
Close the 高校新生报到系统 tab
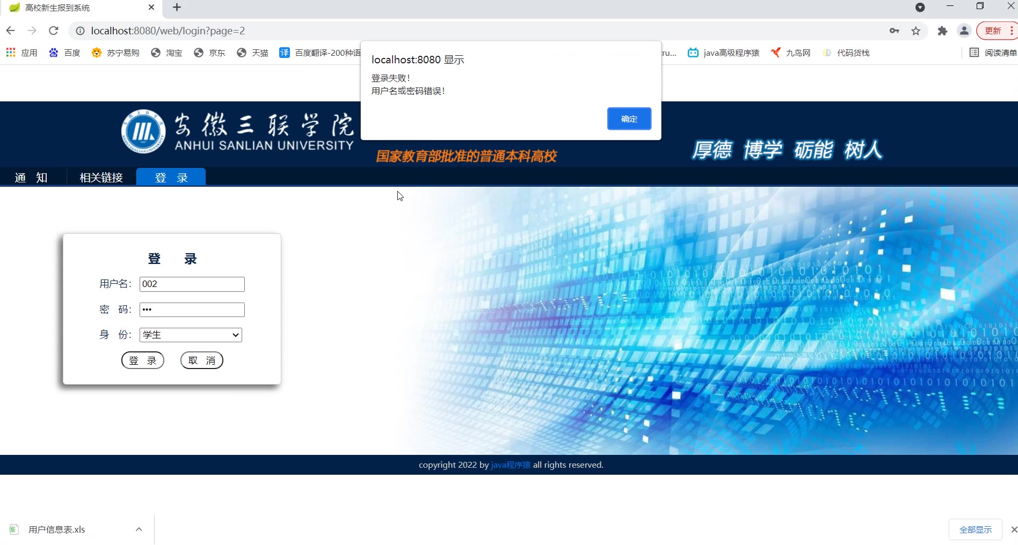click(151, 8)
